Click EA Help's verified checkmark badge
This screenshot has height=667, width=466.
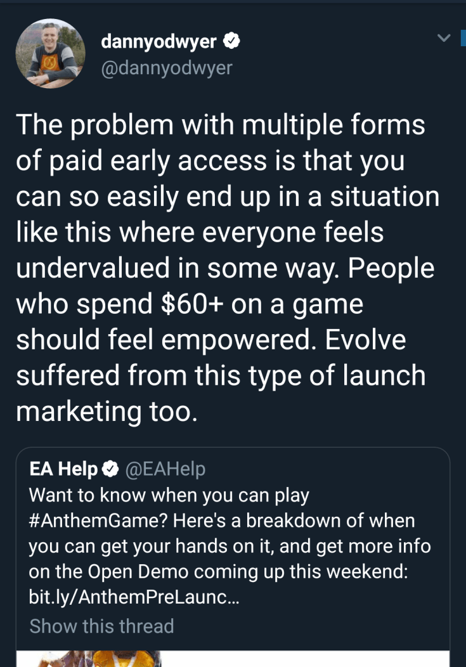point(110,469)
